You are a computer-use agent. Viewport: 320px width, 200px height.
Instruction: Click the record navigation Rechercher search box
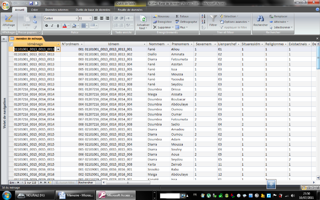(x=88, y=182)
